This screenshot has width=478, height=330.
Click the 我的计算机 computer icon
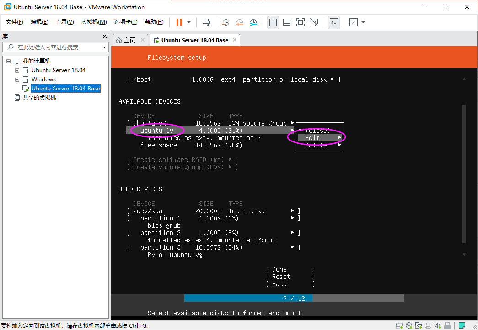click(17, 61)
